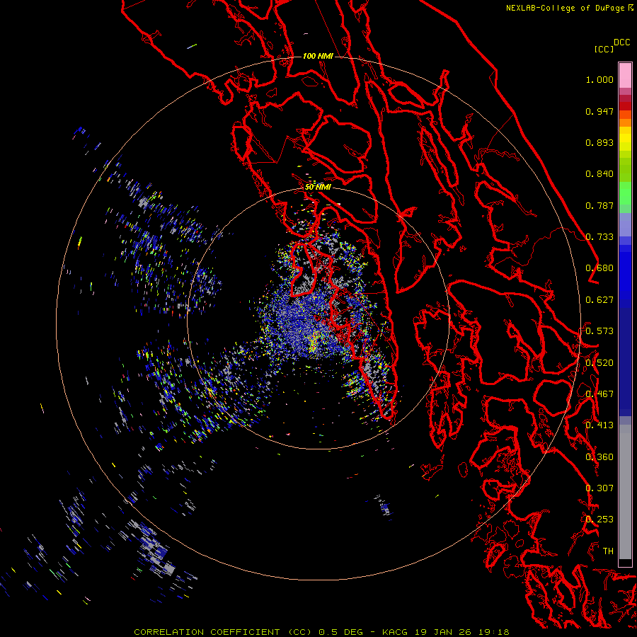This screenshot has width=637, height=637.
Task: Click the 100 NMI range ring label
Action: [x=318, y=56]
